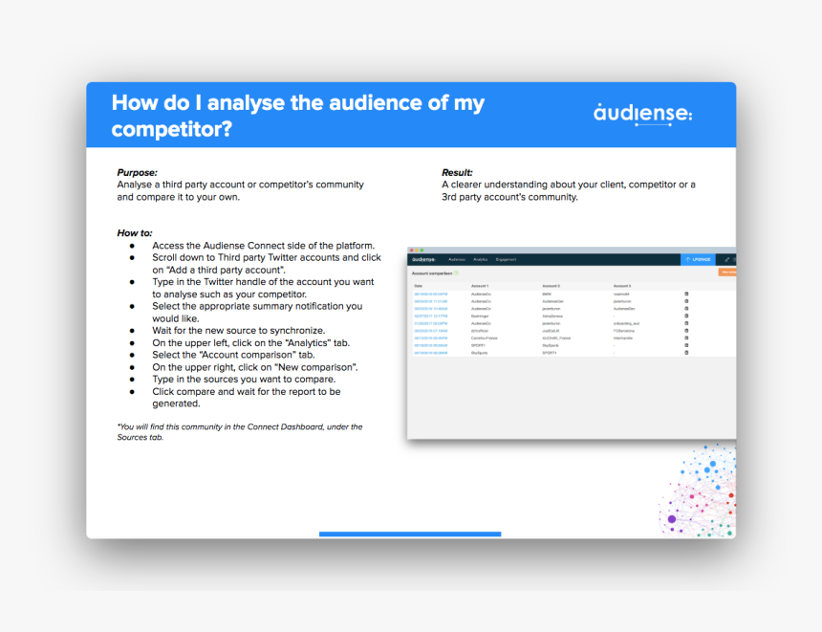Click the white Audiense logo in the slide header
Viewport: 822px width, 632px height.
tap(642, 114)
